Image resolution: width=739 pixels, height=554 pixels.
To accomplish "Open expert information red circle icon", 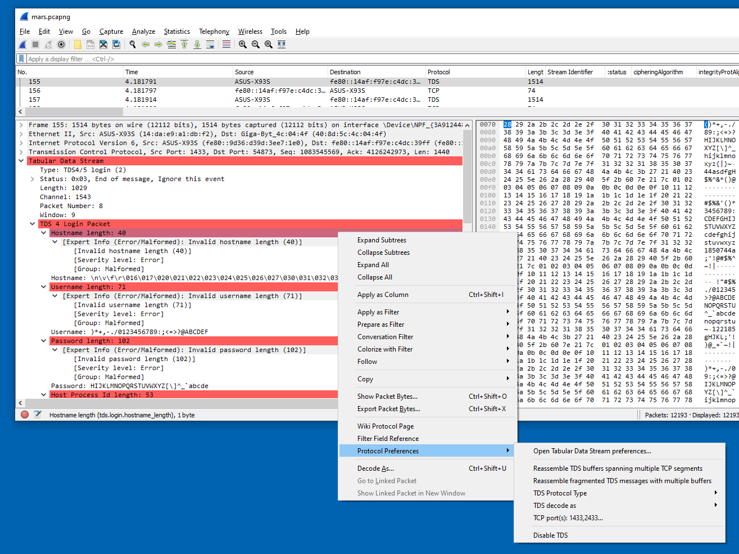I will pyautogui.click(x=25, y=415).
